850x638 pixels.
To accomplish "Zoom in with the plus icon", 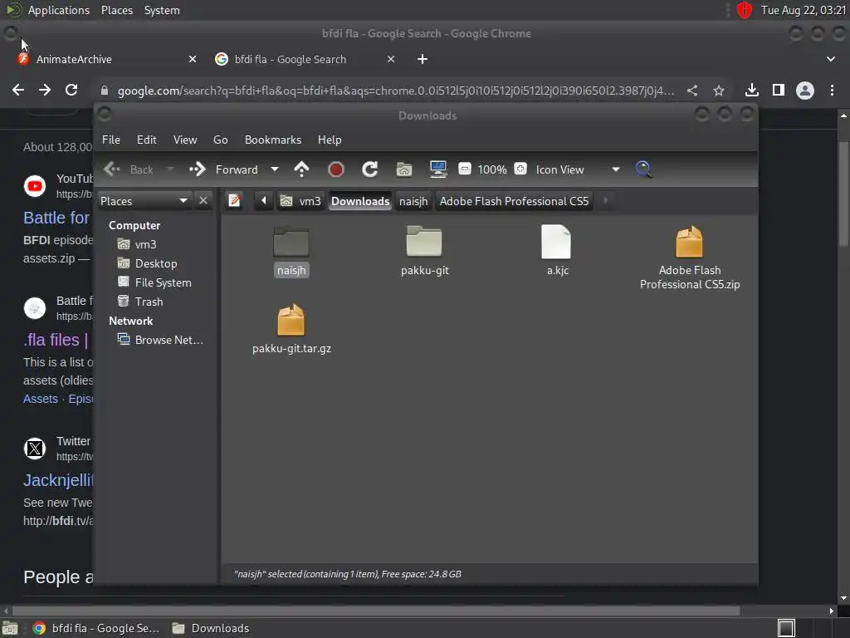I will [520, 169].
